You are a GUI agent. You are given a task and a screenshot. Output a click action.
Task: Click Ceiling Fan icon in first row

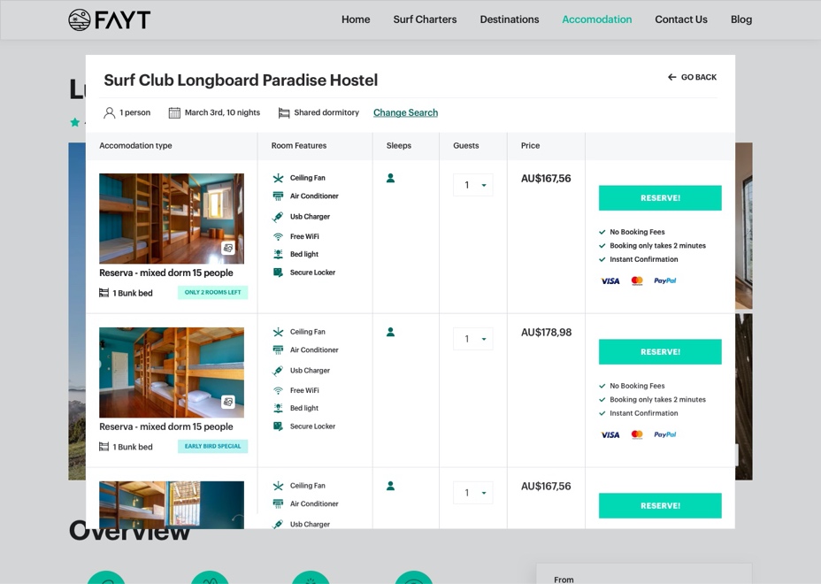point(278,178)
